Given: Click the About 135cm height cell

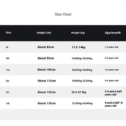Looking at the screenshot, I should click(x=47, y=103).
